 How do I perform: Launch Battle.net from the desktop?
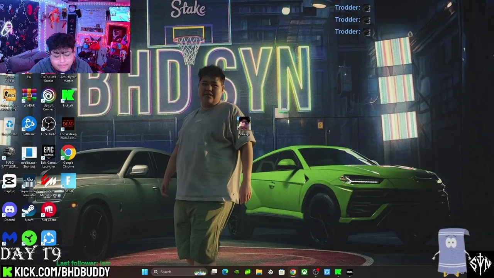pos(29,126)
